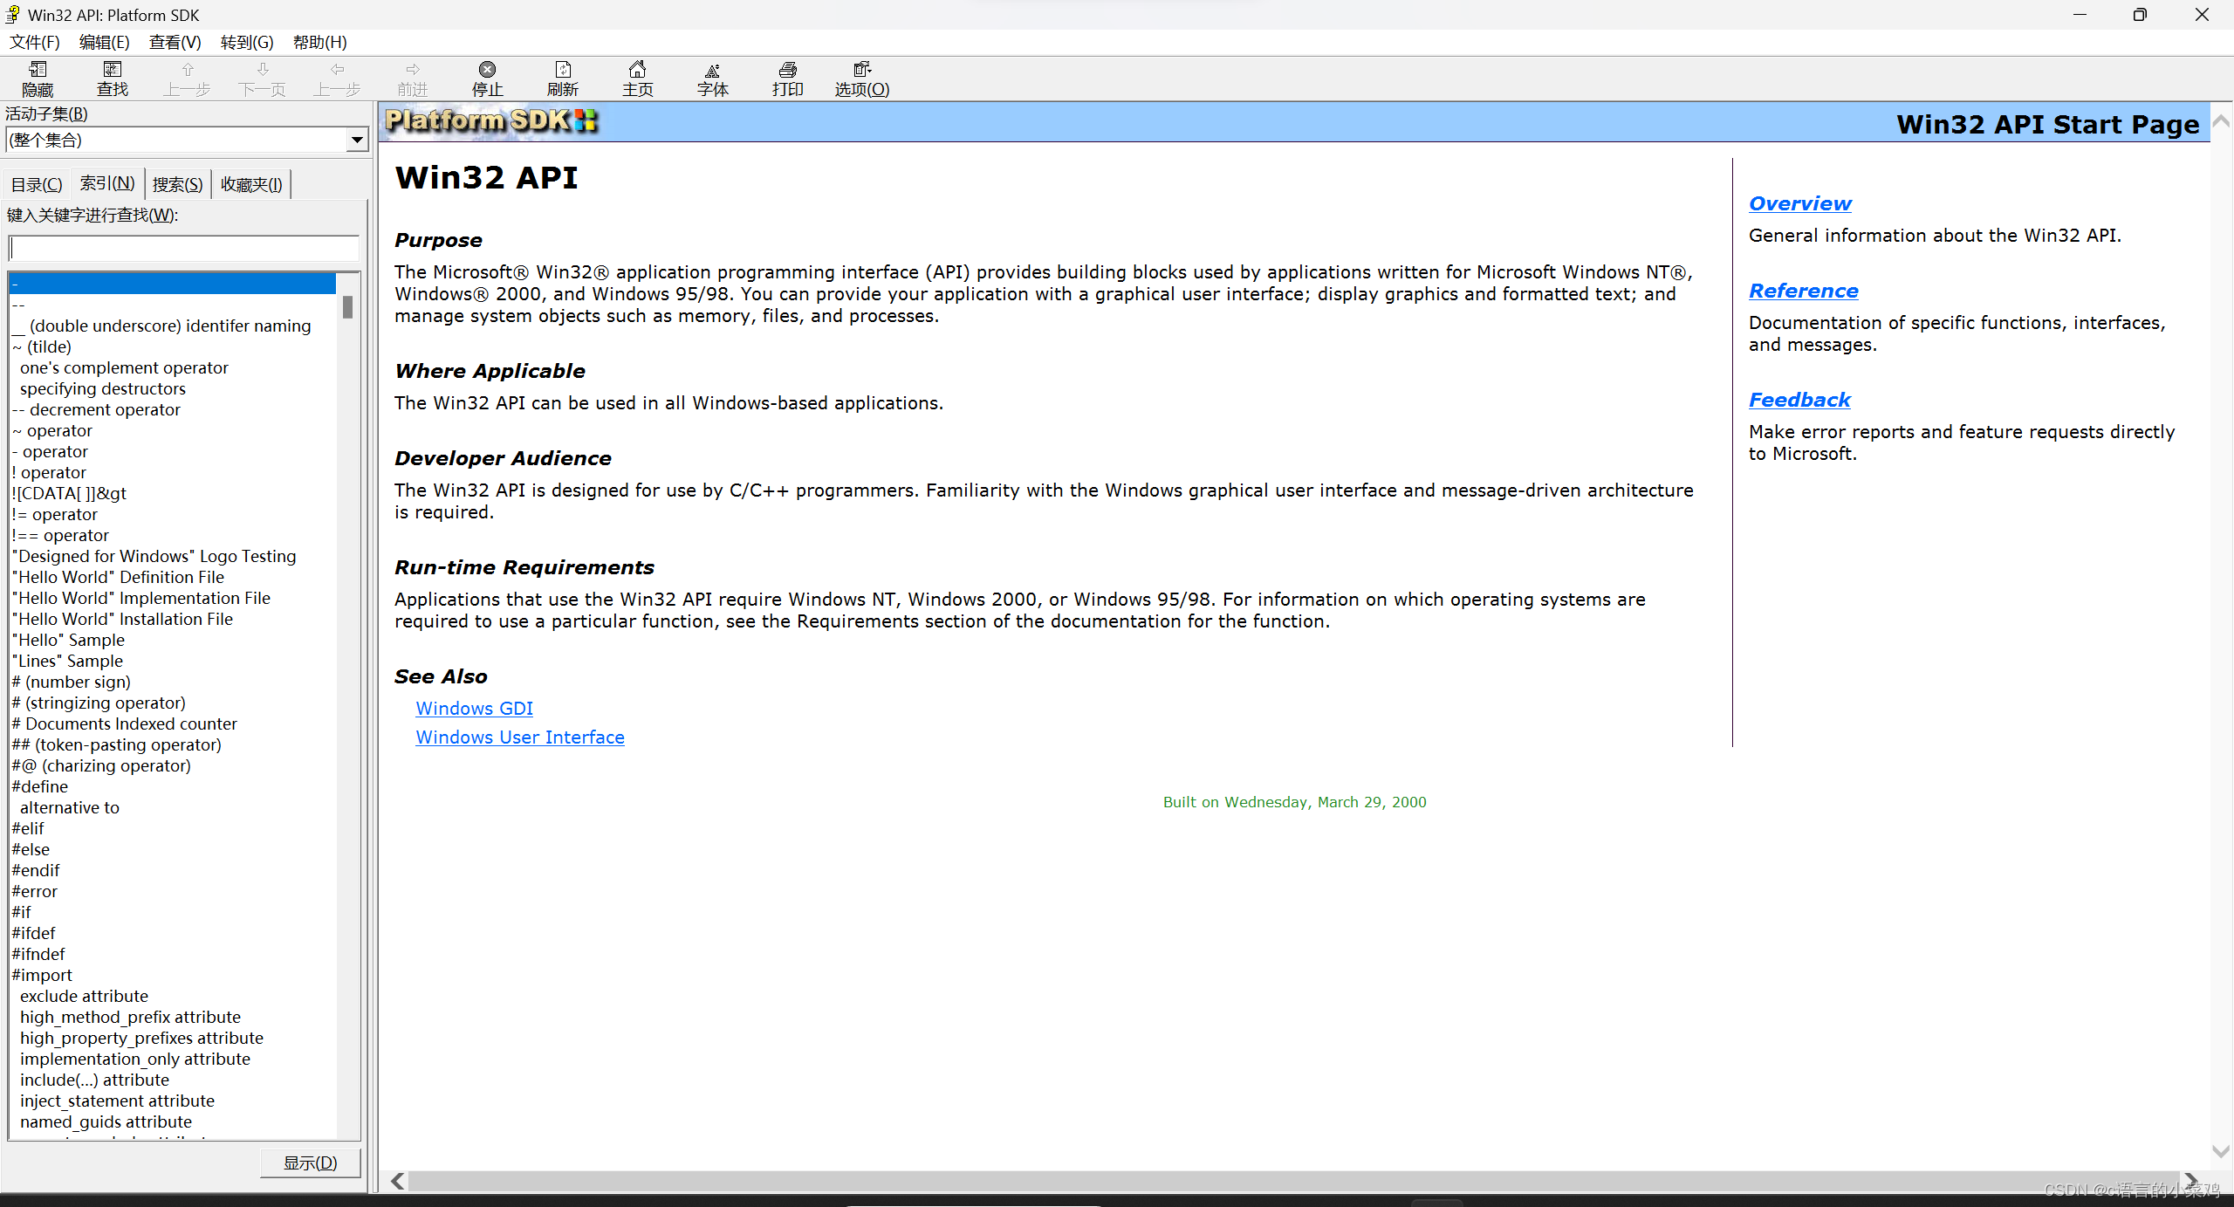This screenshot has width=2234, height=1207.
Task: Open the Windows User Interface link
Action: click(520, 737)
